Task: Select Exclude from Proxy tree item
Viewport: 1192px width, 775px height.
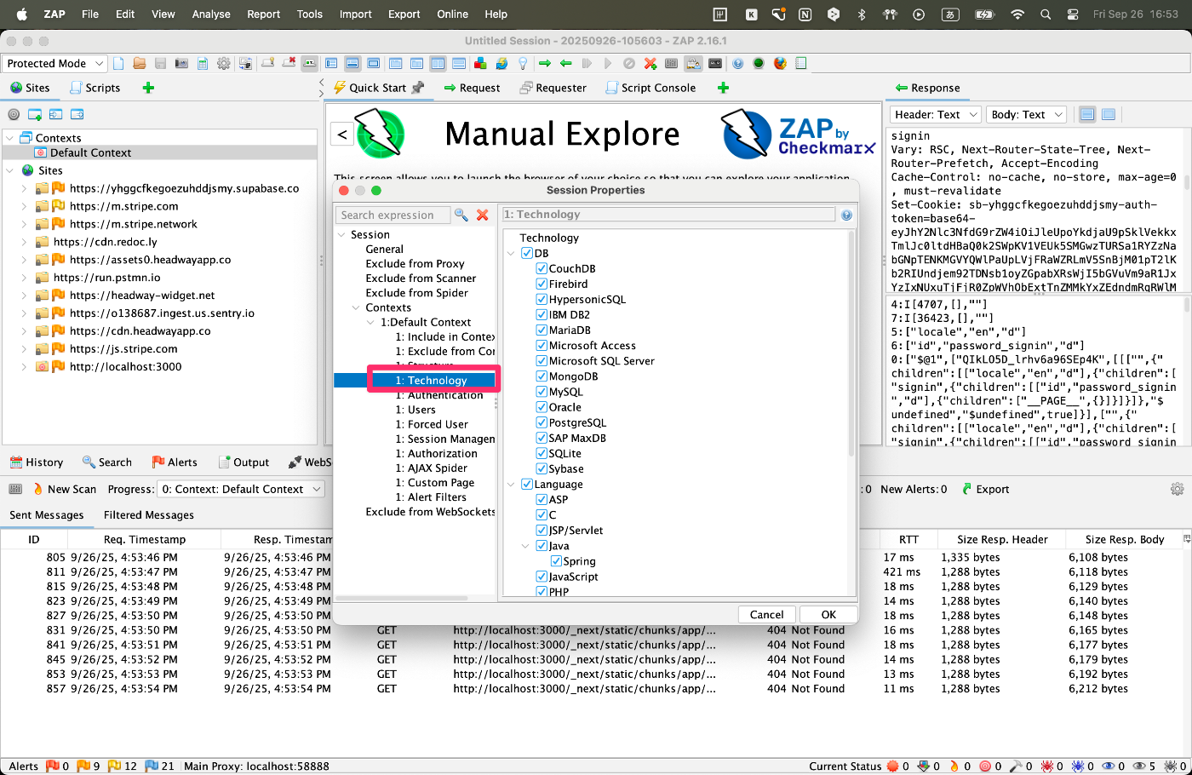Action: point(415,264)
